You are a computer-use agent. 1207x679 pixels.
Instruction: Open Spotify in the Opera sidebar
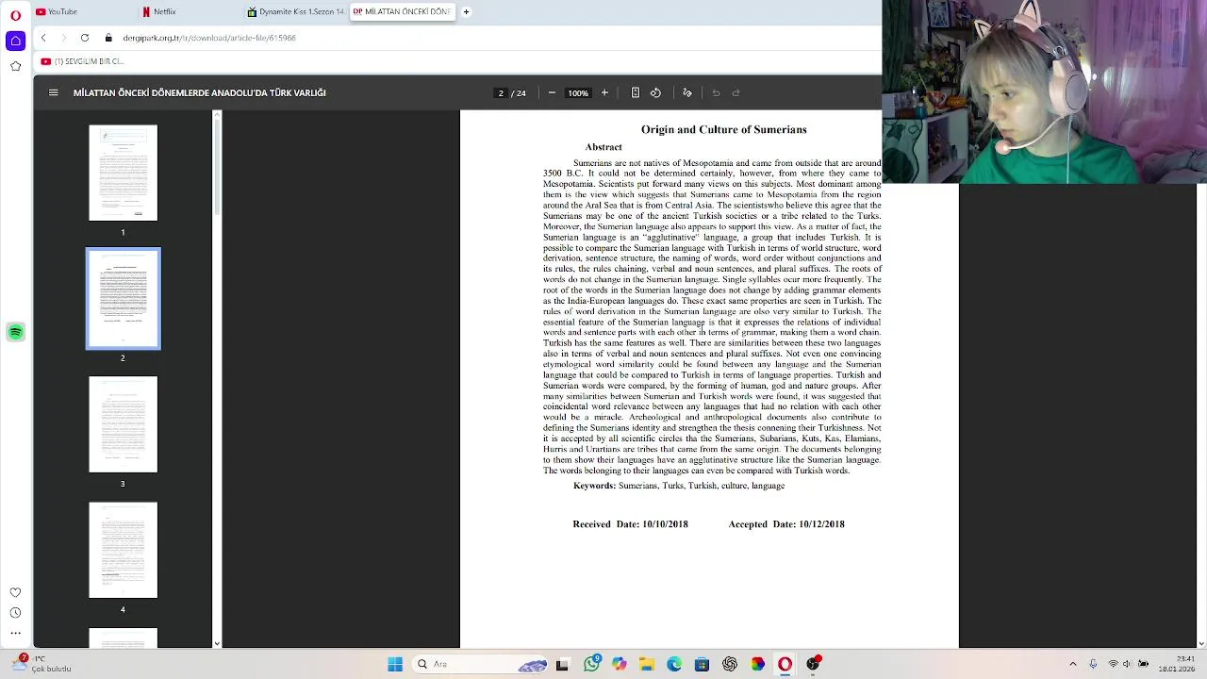(15, 332)
